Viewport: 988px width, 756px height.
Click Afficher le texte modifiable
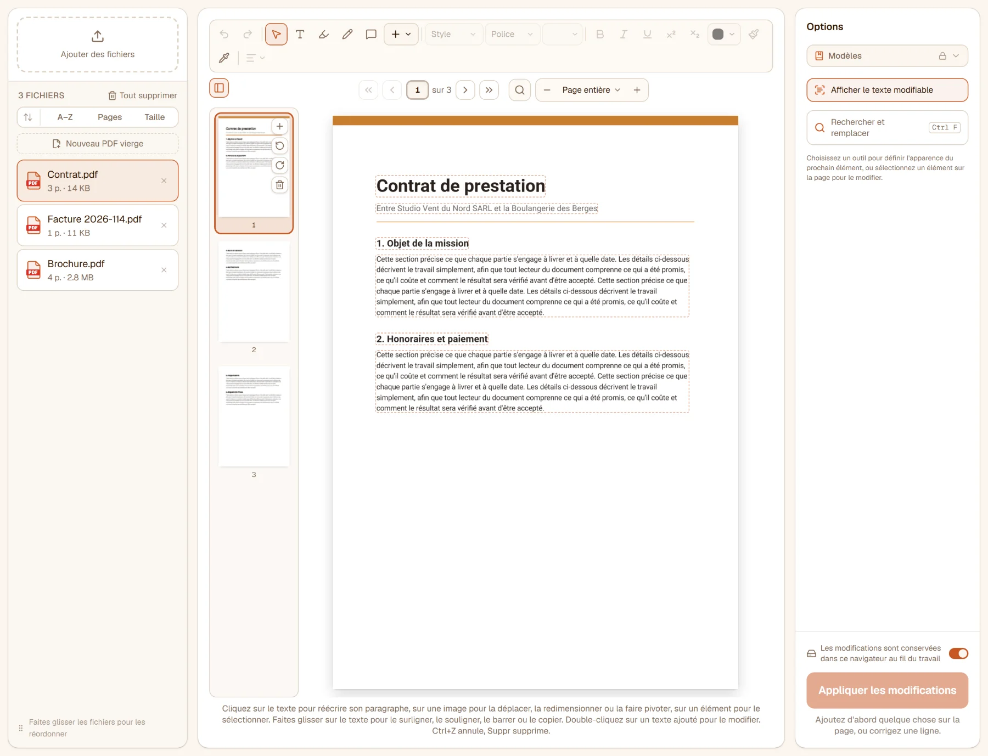[887, 90]
